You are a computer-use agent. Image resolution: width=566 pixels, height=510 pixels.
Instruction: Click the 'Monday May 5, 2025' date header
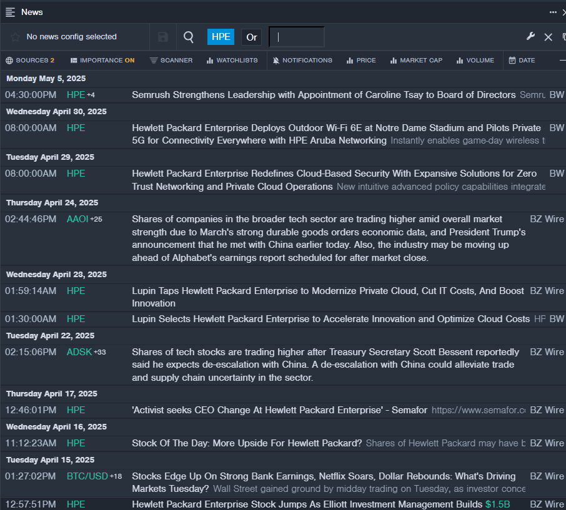tap(46, 79)
